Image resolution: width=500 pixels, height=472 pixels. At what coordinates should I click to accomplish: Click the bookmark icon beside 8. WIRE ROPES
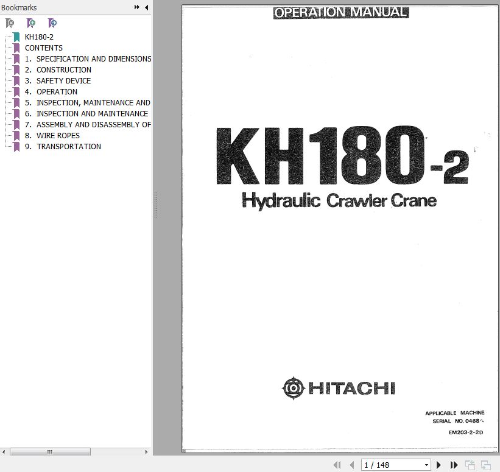coord(16,136)
